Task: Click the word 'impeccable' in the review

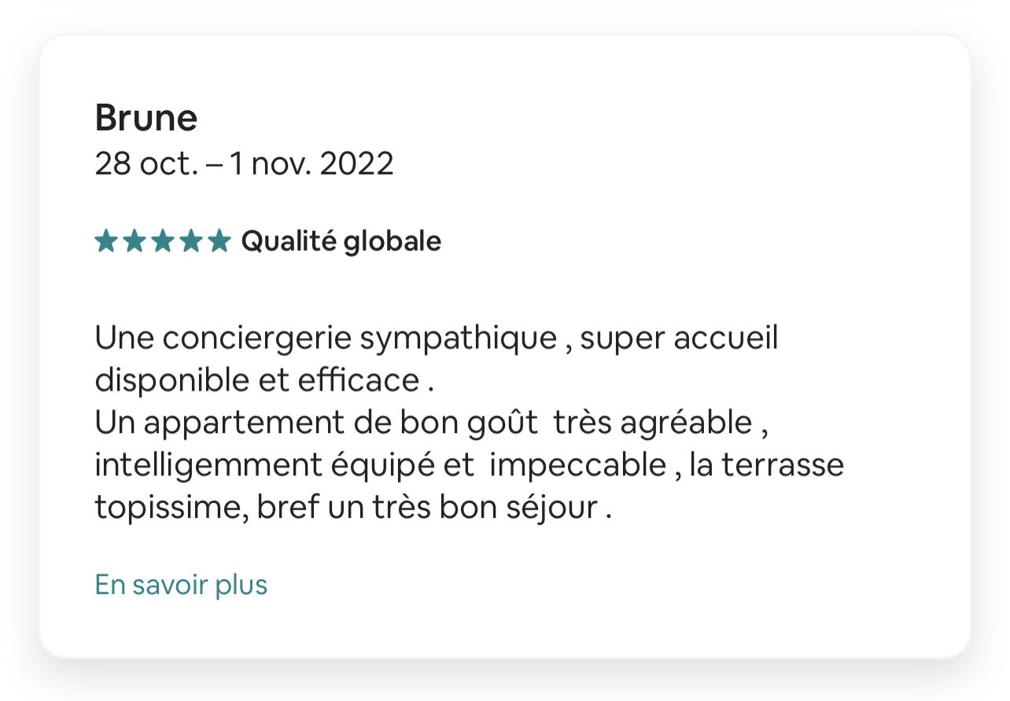Action: click(x=577, y=465)
